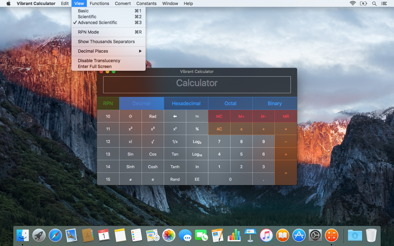Click the calculator display field
Image resolution: width=394 pixels, height=246 pixels.
[197, 85]
